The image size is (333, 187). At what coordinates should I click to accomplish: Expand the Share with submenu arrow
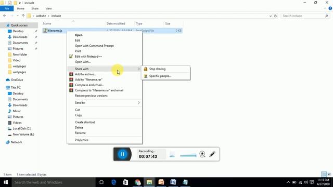[x=139, y=69]
